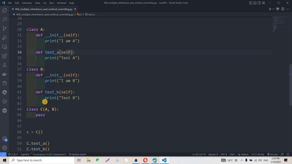Click the editor vertical scrollbar
This screenshot has width=292, height=164.
291,85
